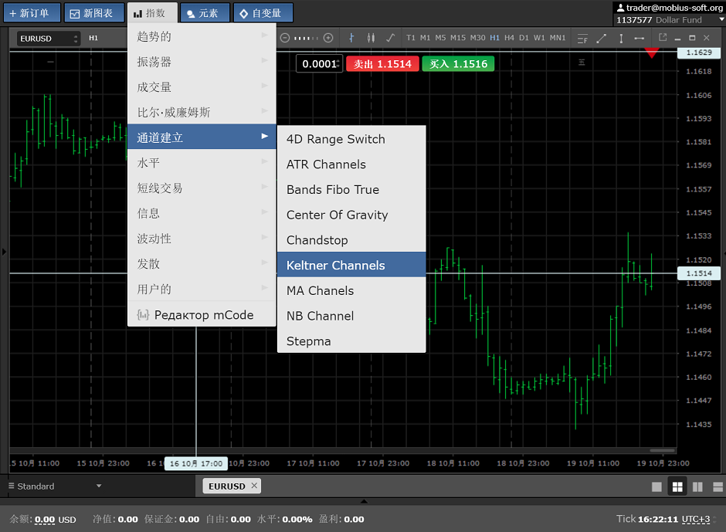The height and width of the screenshot is (532, 726).
Task: Detach chart into separate window
Action: pyautogui.click(x=663, y=38)
